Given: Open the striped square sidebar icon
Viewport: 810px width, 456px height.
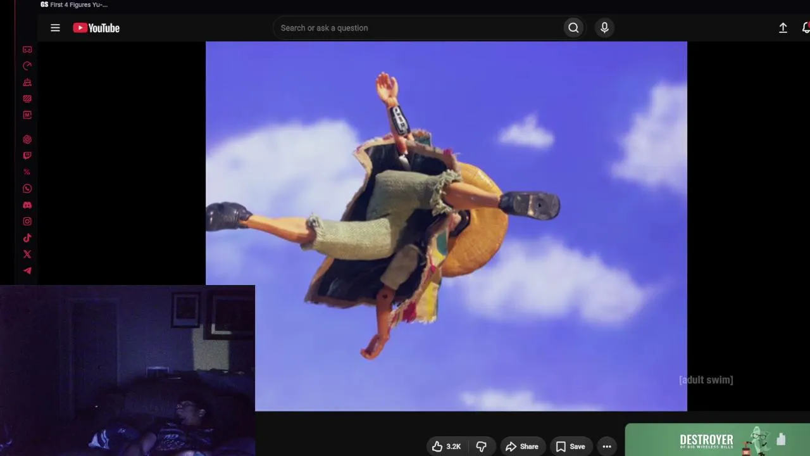Looking at the screenshot, I should tap(27, 99).
